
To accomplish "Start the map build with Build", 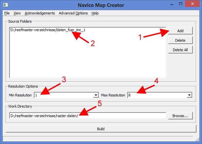I will [101, 129].
